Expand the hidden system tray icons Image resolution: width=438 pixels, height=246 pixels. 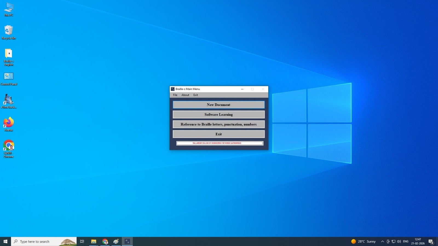coord(382,241)
